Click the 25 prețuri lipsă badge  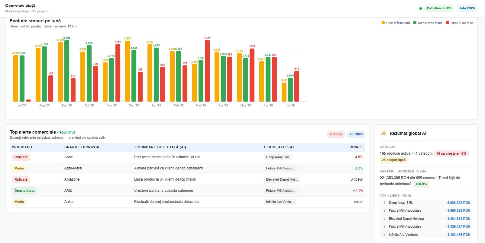click(394, 160)
